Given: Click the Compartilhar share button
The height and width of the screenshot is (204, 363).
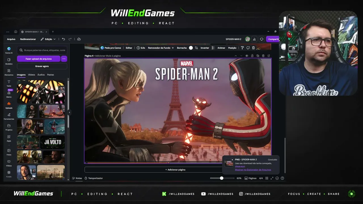Looking at the screenshot, I should click(273, 39).
